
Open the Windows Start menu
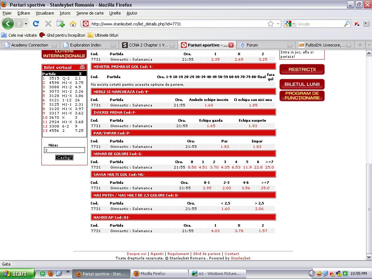point(17,274)
